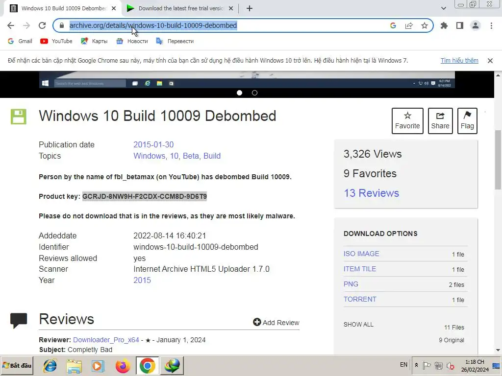
Task: Open the PNG download option
Action: coord(351,284)
